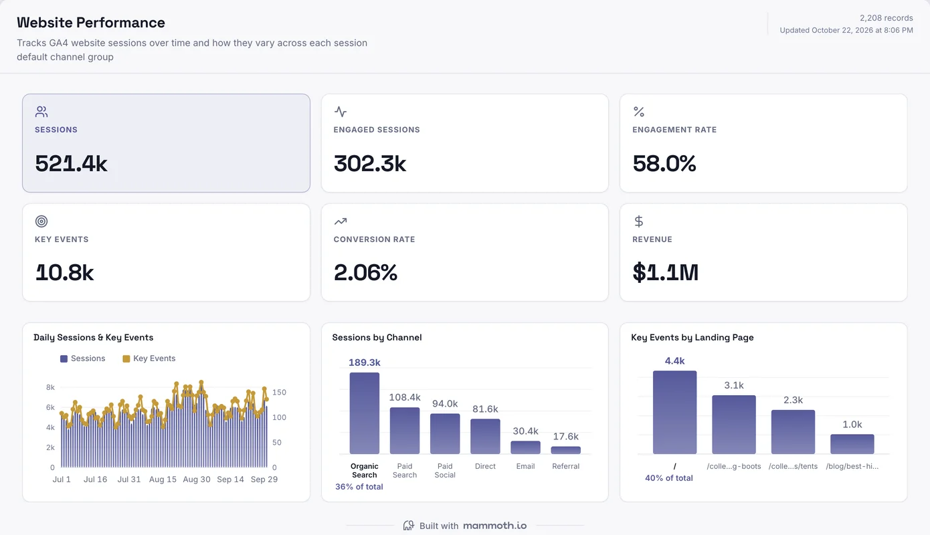Click the homepage "/" landing page bar
This screenshot has width=930, height=535.
coord(675,413)
